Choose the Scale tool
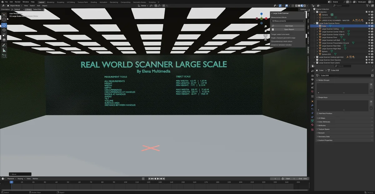 pos(4,35)
